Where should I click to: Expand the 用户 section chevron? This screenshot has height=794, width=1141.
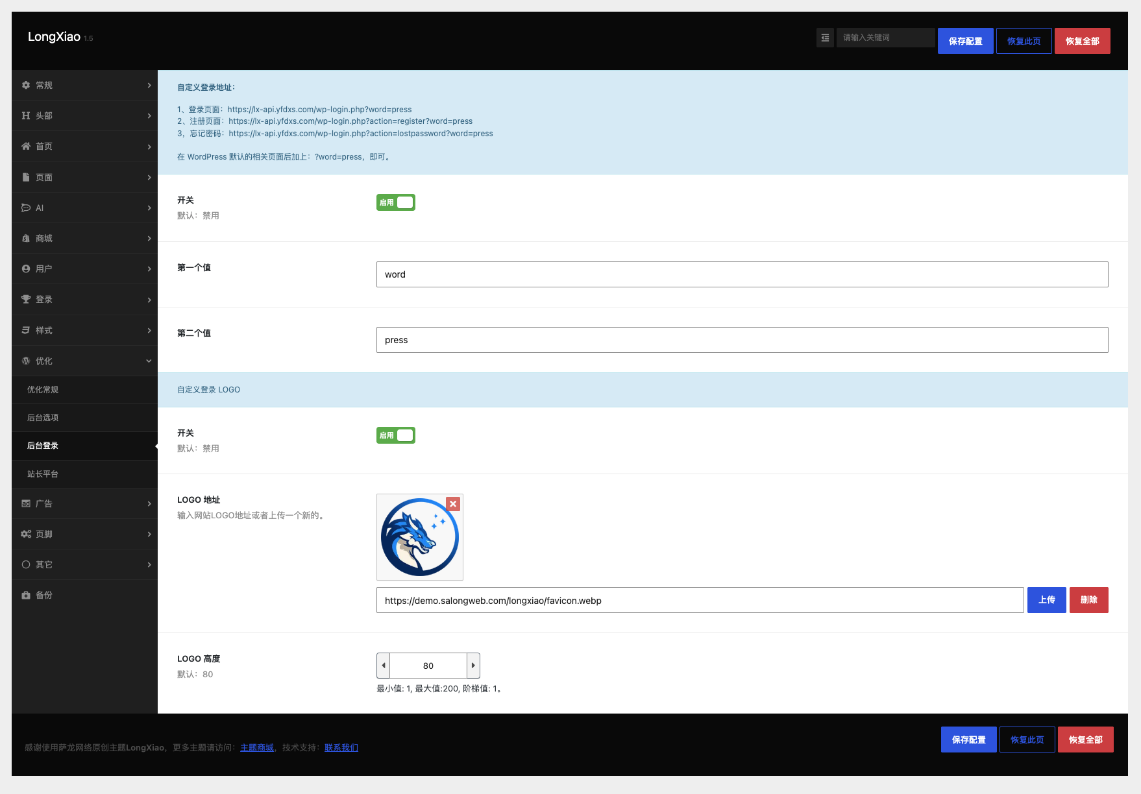coord(149,269)
